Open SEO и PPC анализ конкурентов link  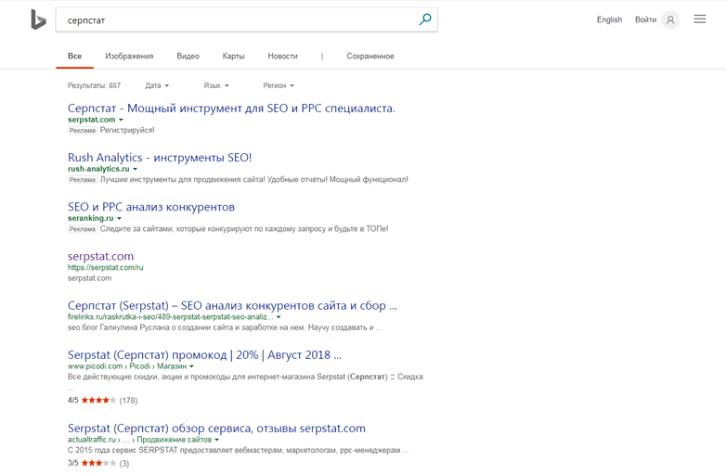[x=151, y=207]
